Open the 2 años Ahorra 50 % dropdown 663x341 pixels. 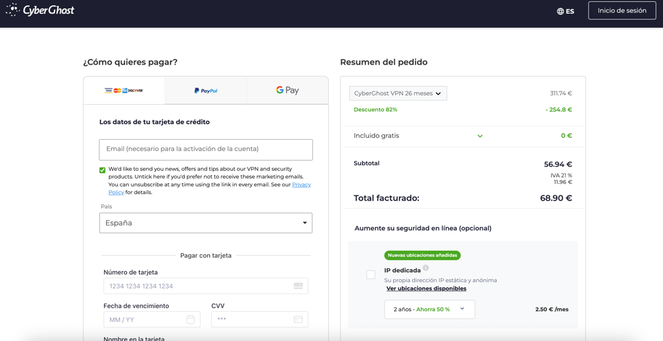pos(430,309)
